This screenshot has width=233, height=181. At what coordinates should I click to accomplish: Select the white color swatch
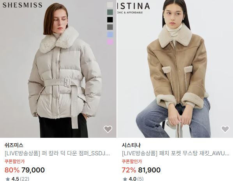click(x=110, y=5)
